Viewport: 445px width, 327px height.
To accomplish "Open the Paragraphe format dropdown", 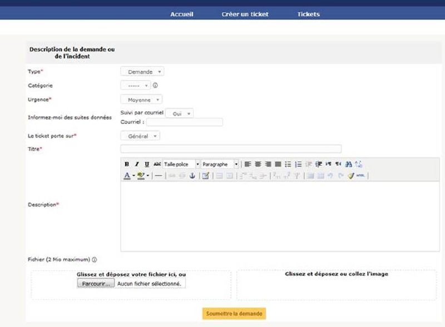I will (220, 165).
